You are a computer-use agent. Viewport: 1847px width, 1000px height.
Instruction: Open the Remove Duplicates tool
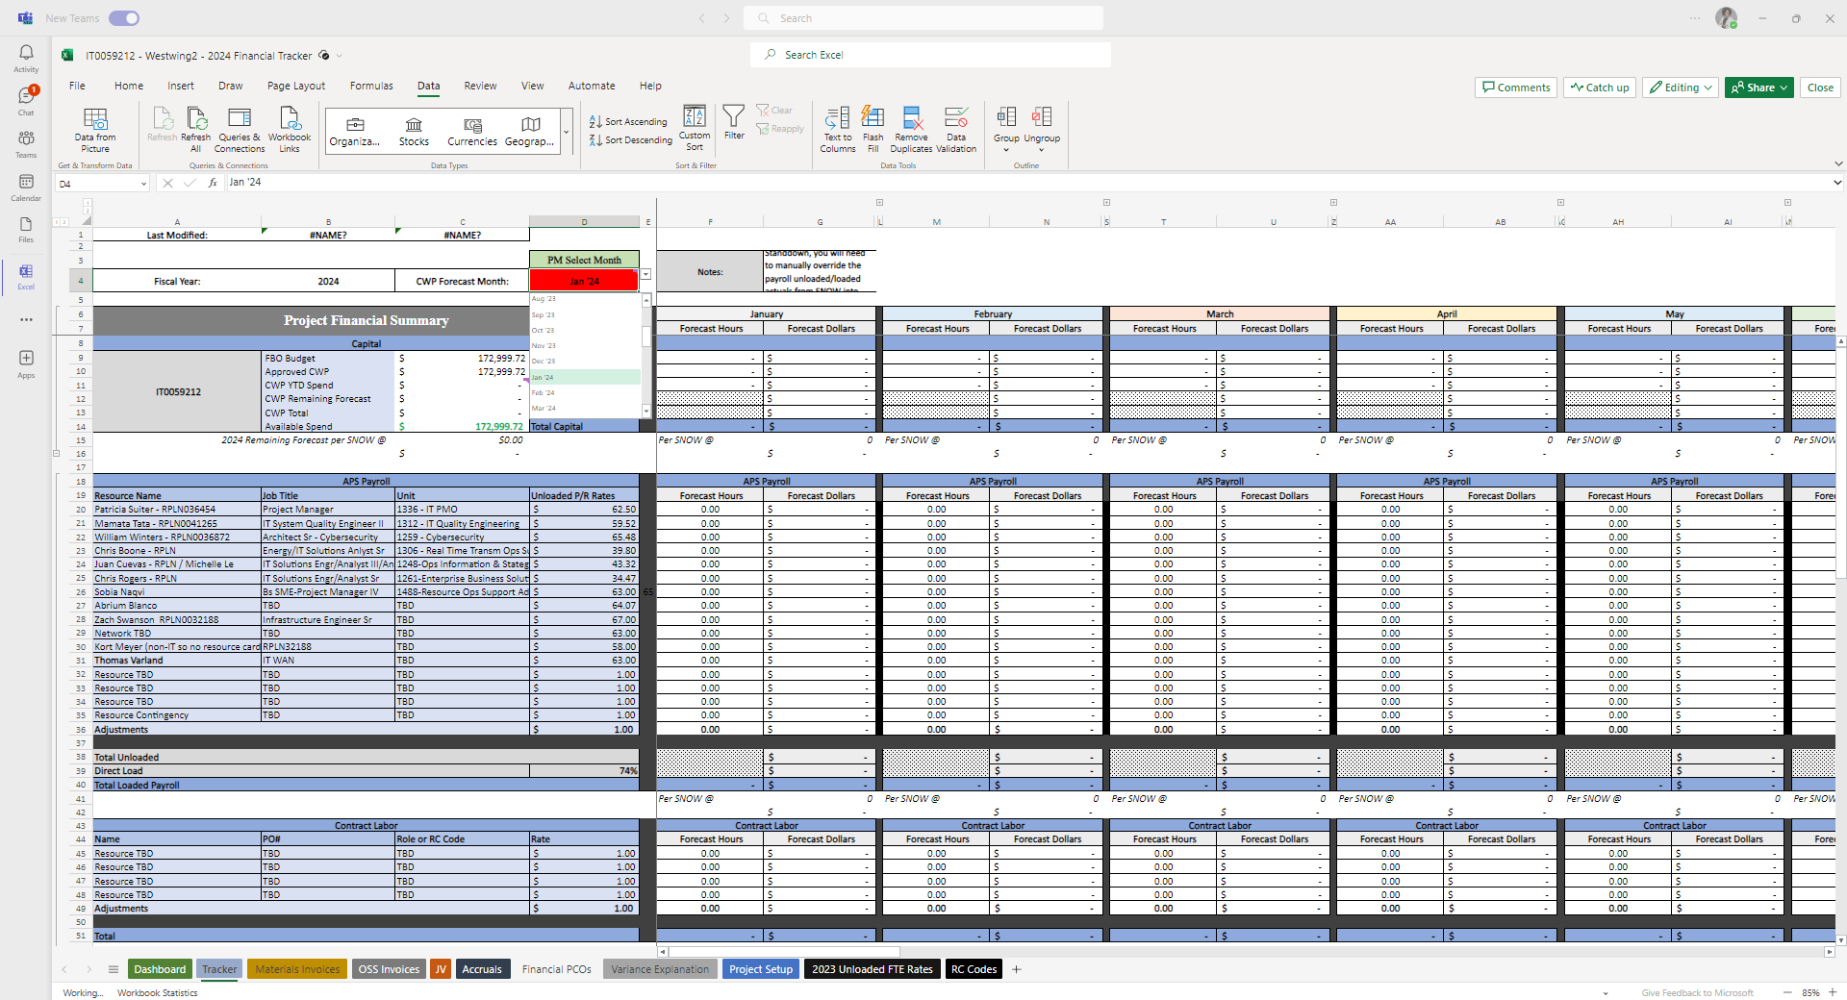[x=910, y=130]
